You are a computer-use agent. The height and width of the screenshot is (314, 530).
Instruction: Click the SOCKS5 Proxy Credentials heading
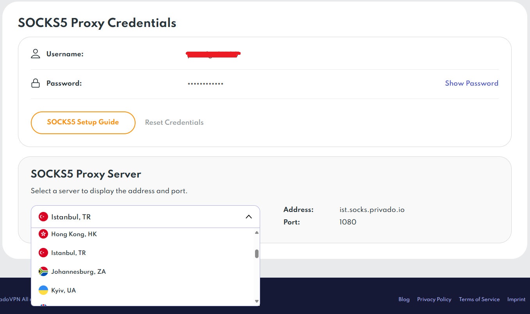pyautogui.click(x=97, y=23)
